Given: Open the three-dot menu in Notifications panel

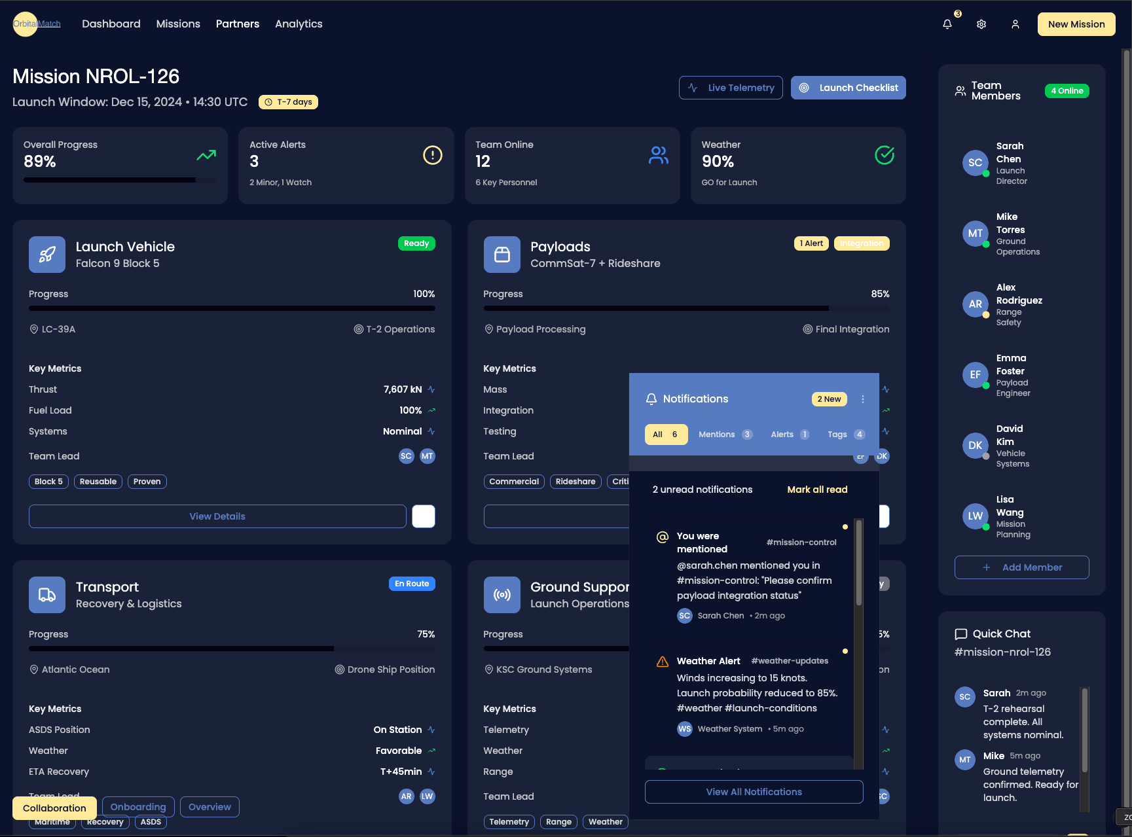Looking at the screenshot, I should point(862,399).
